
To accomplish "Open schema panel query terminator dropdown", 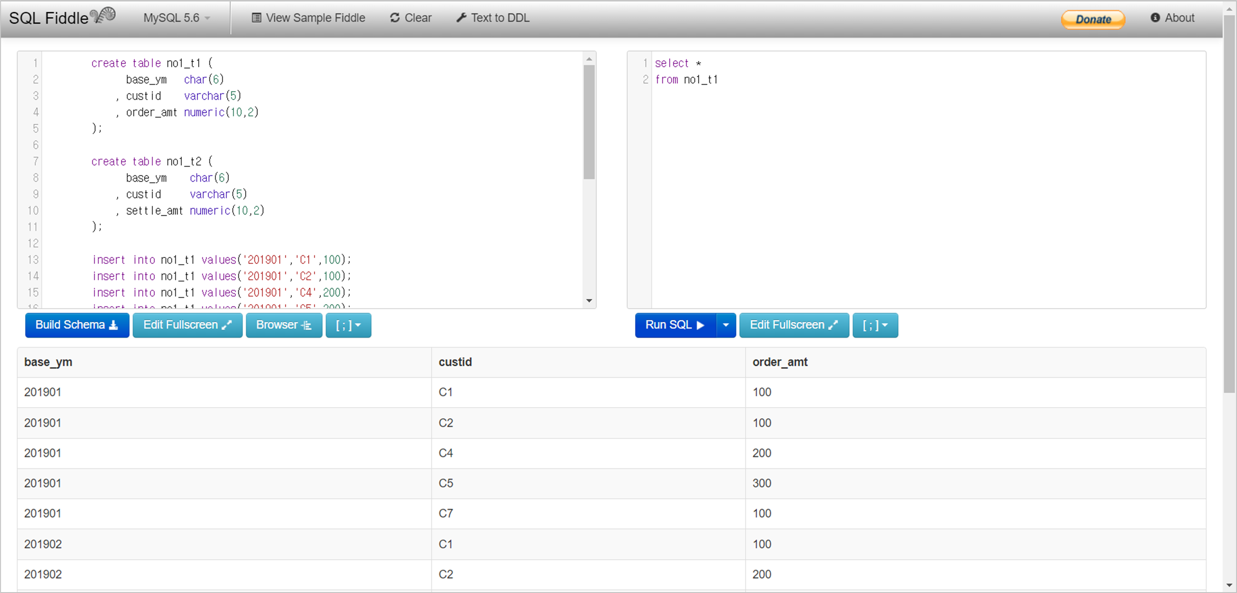I will [x=348, y=325].
